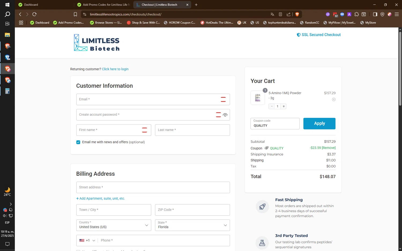Image resolution: width=402 pixels, height=251 pixels.
Task: Focus the Street address field
Action: [153, 188]
